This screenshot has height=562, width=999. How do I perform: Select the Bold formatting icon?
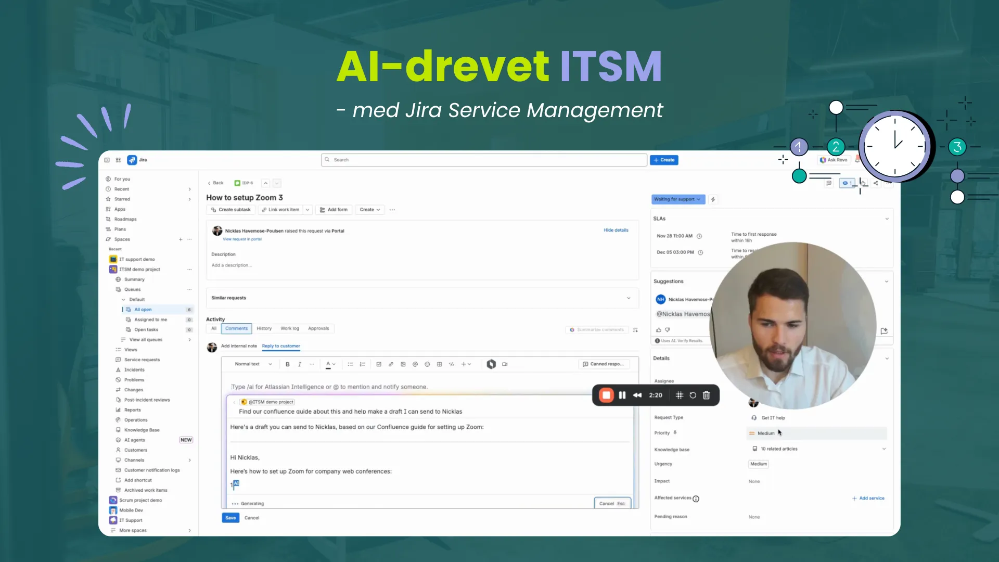288,364
